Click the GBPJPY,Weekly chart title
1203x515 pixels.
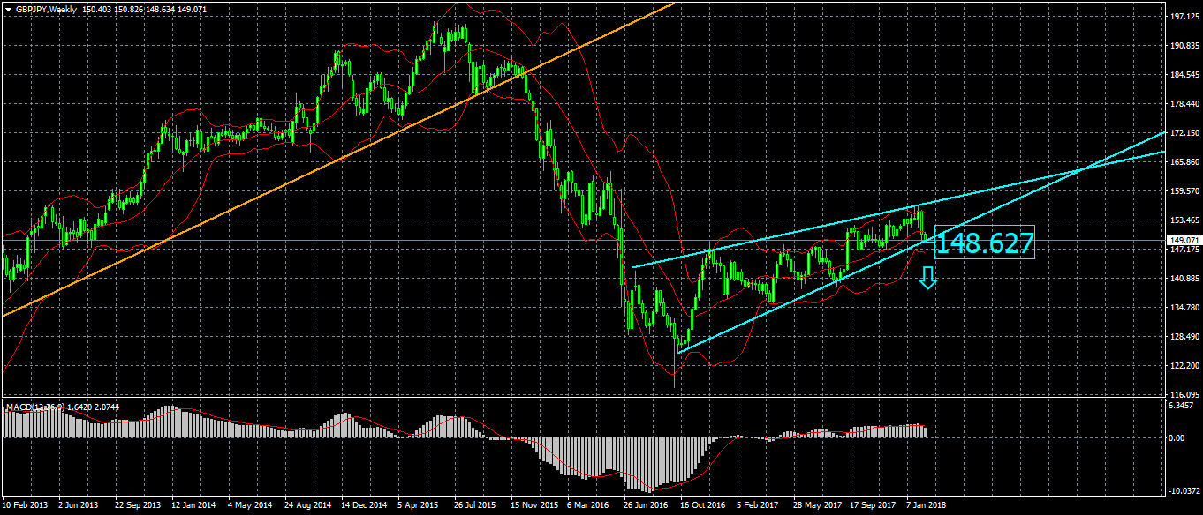coord(46,9)
